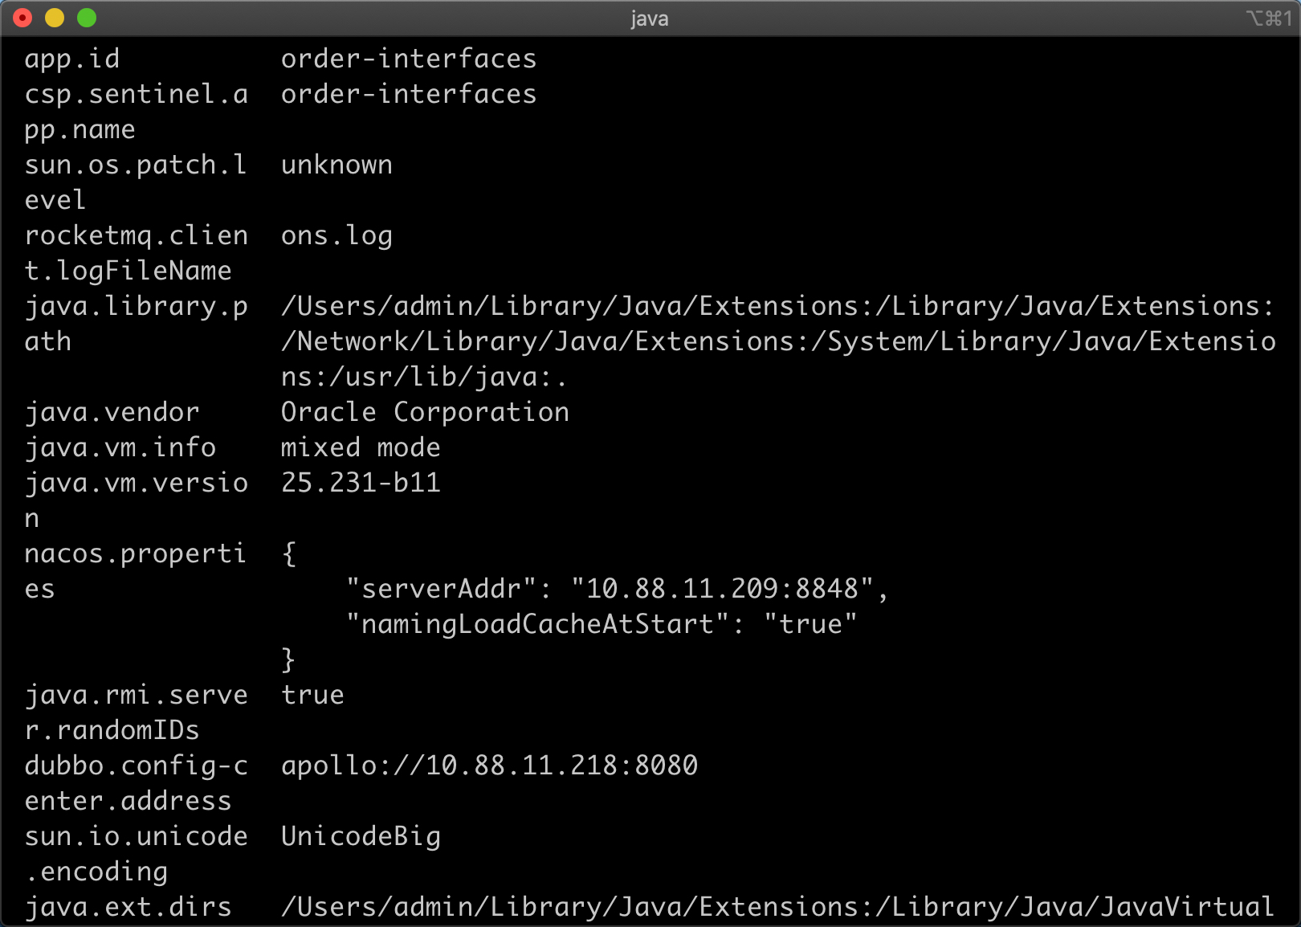Click the order-interfaces value next to app.id
1301x927 pixels.
coord(408,58)
